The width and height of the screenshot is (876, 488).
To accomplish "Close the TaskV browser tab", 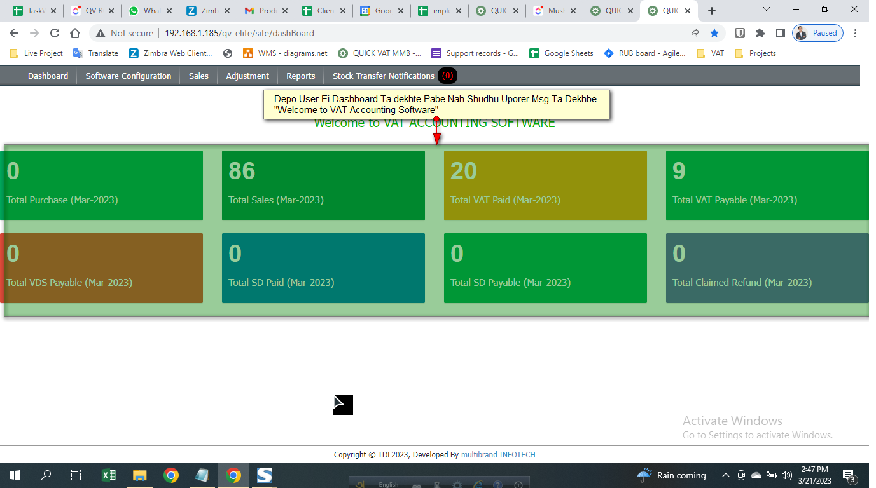I will click(52, 11).
